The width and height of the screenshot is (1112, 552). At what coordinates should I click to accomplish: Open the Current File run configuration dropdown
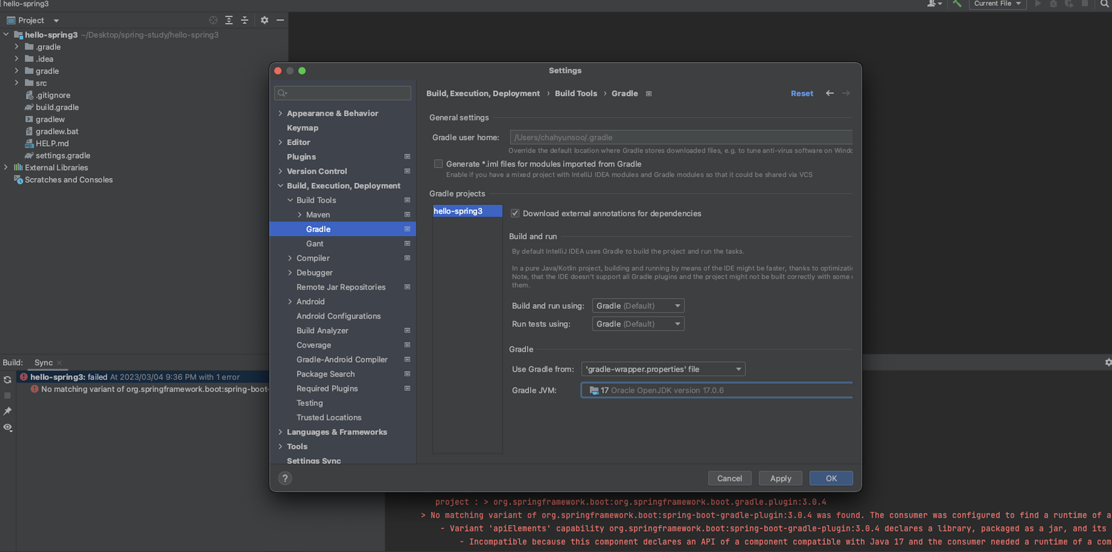coord(997,3)
